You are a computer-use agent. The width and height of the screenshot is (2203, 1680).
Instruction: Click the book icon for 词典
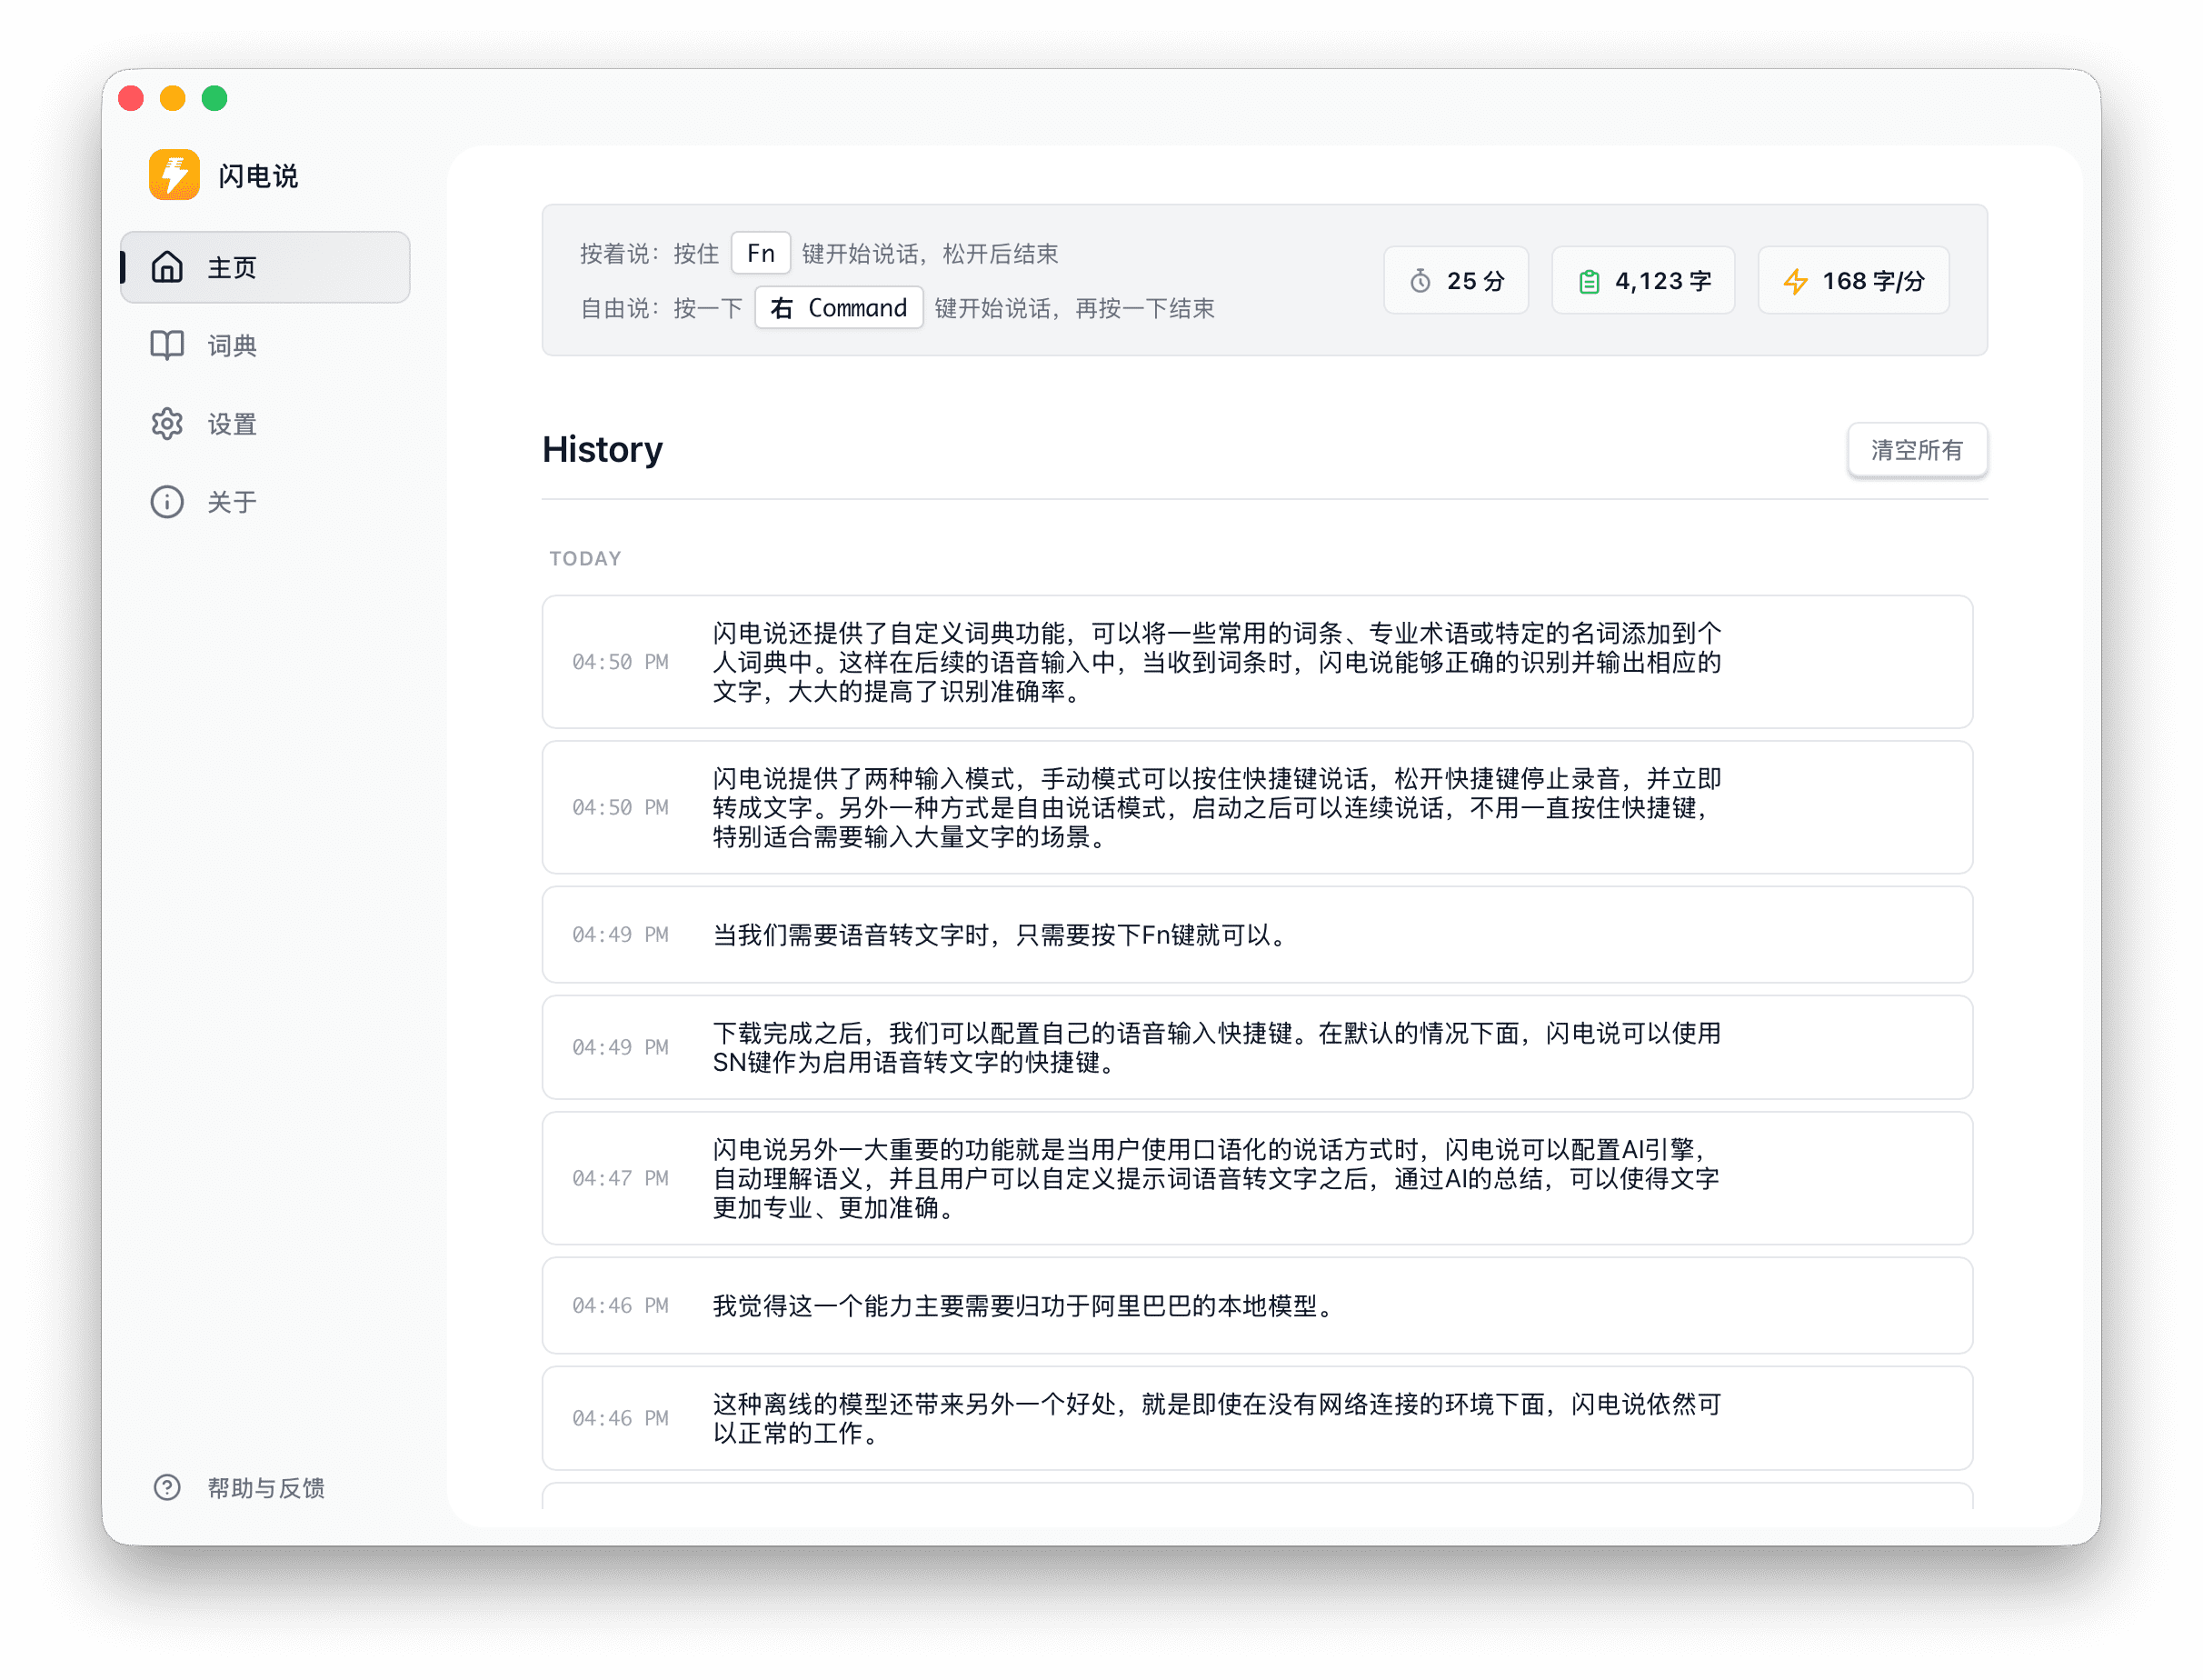(167, 345)
